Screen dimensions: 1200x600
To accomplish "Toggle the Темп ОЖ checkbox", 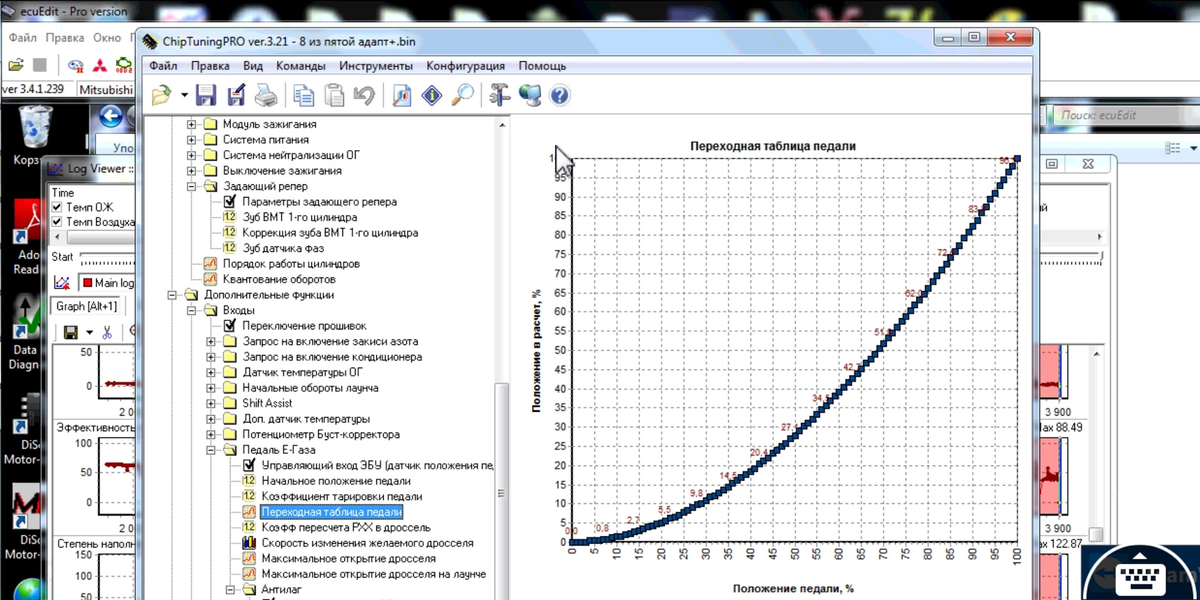I will click(57, 207).
